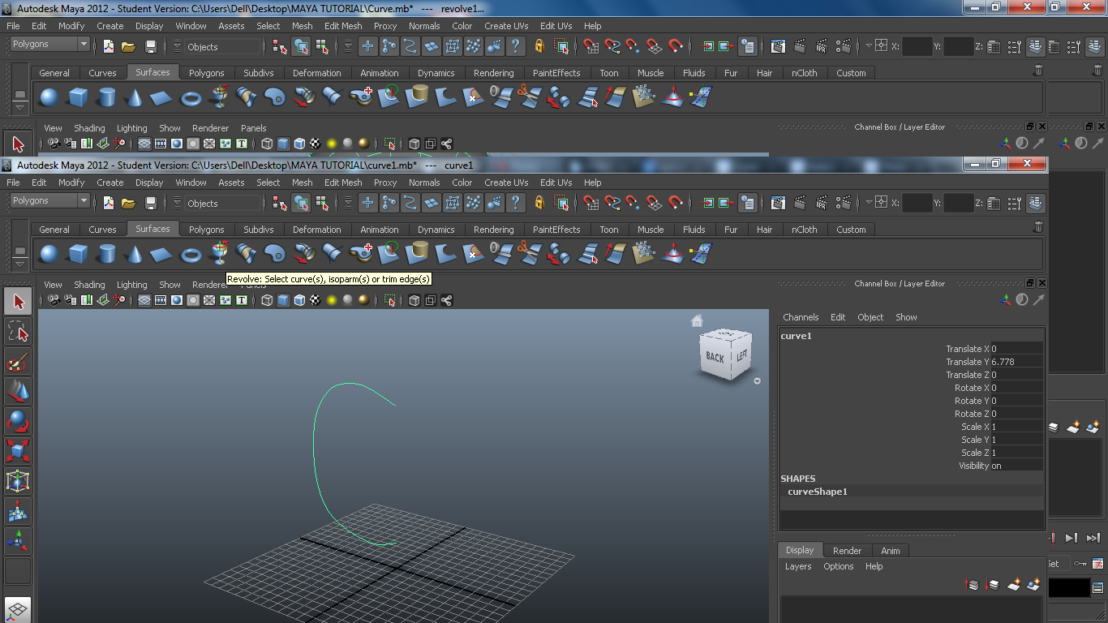Select the Universal Manipulator tool

tap(18, 481)
